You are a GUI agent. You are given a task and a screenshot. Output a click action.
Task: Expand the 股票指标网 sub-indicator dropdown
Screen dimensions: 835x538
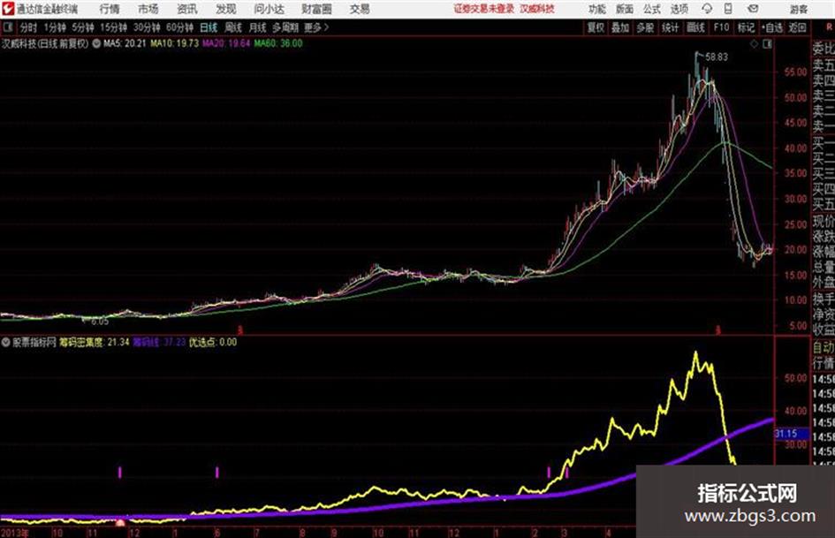coord(5,343)
